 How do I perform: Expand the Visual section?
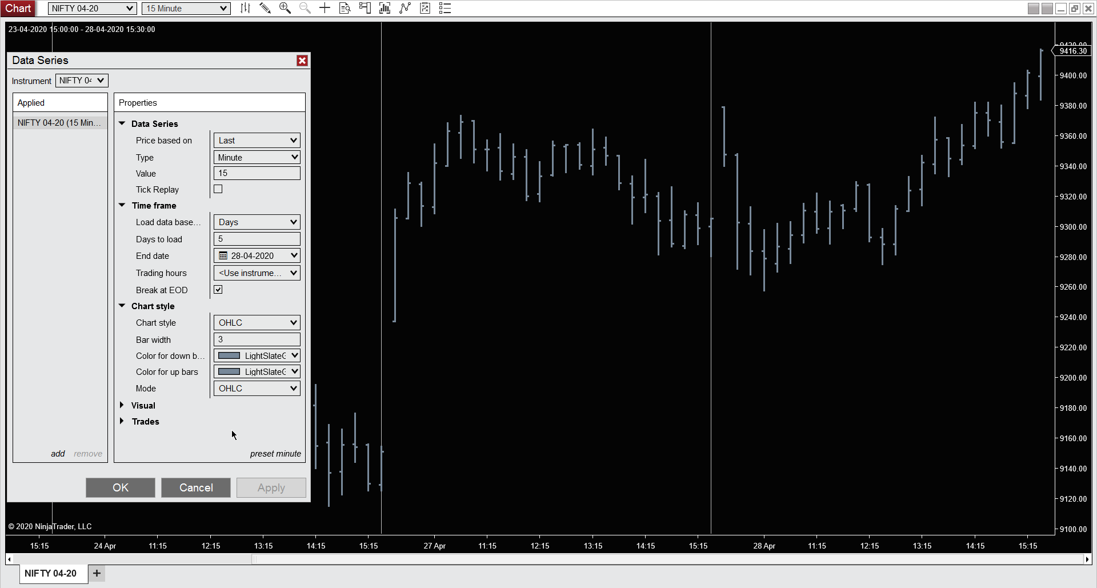coord(122,405)
